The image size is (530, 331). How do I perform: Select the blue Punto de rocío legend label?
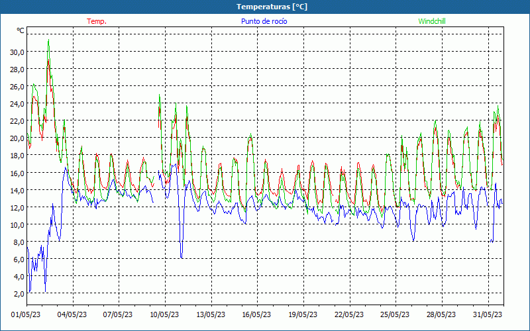pyautogui.click(x=264, y=21)
